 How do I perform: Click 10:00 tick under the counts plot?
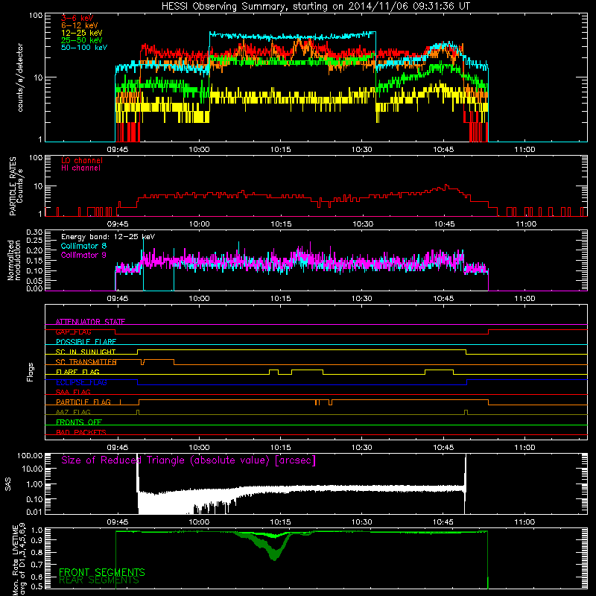tap(199, 150)
